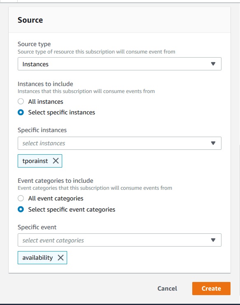Click the All instances label text
The width and height of the screenshot is (240, 305).
pyautogui.click(x=46, y=102)
